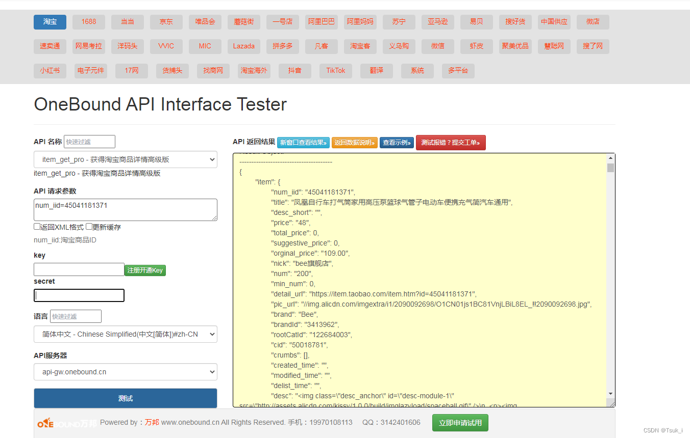This screenshot has height=438, width=690.
Task: Select the 淘宝海外 tab
Action: pos(254,71)
